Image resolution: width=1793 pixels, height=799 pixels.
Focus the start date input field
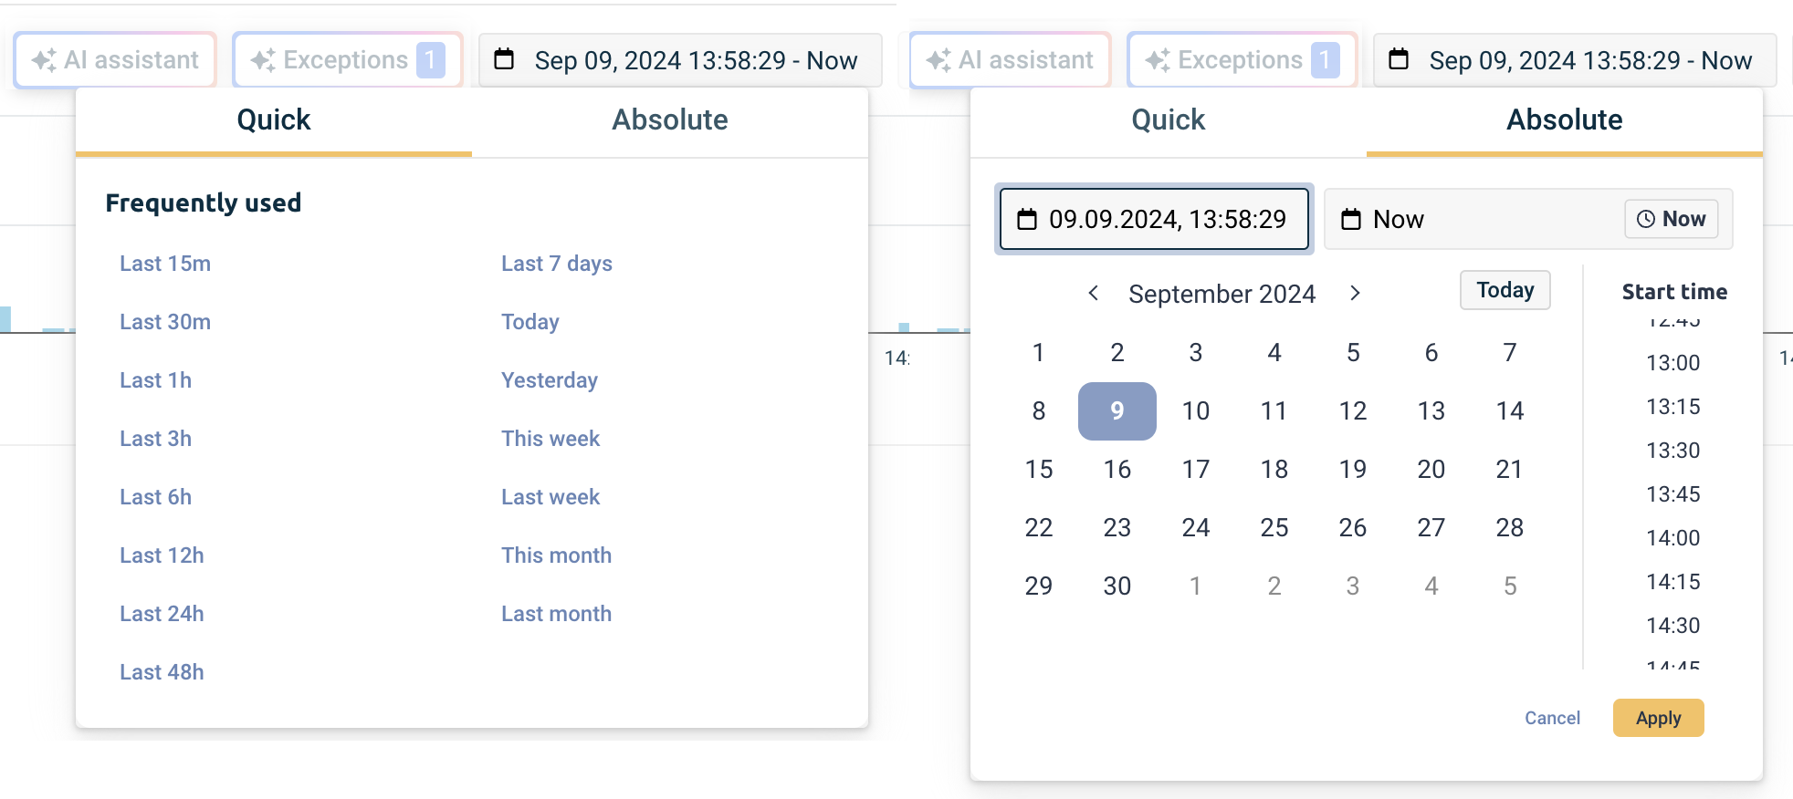1154,219
